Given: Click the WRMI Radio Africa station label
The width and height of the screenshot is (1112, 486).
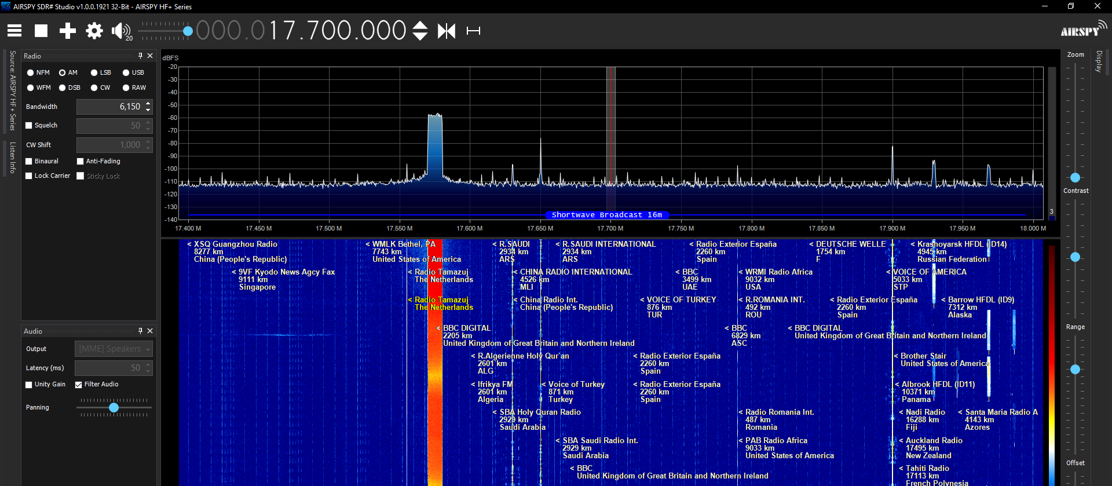Looking at the screenshot, I should [x=779, y=272].
